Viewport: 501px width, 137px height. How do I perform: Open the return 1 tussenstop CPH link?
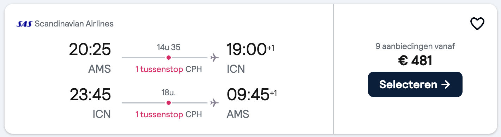point(169,115)
